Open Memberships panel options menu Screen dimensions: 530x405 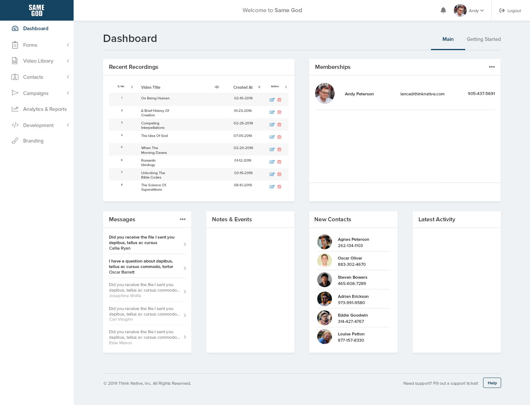[492, 67]
